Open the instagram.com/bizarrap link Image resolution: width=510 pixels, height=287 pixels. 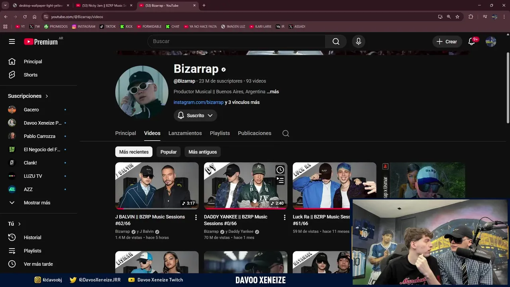pos(198,102)
